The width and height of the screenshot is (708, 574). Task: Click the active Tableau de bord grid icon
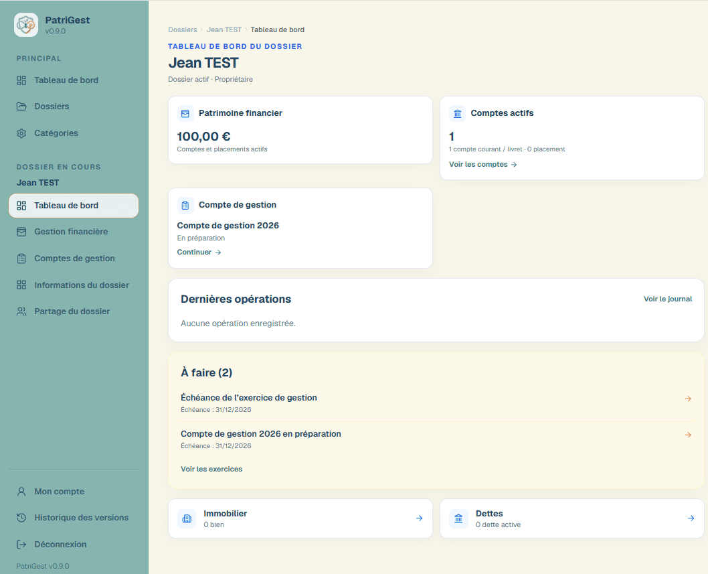pos(21,206)
